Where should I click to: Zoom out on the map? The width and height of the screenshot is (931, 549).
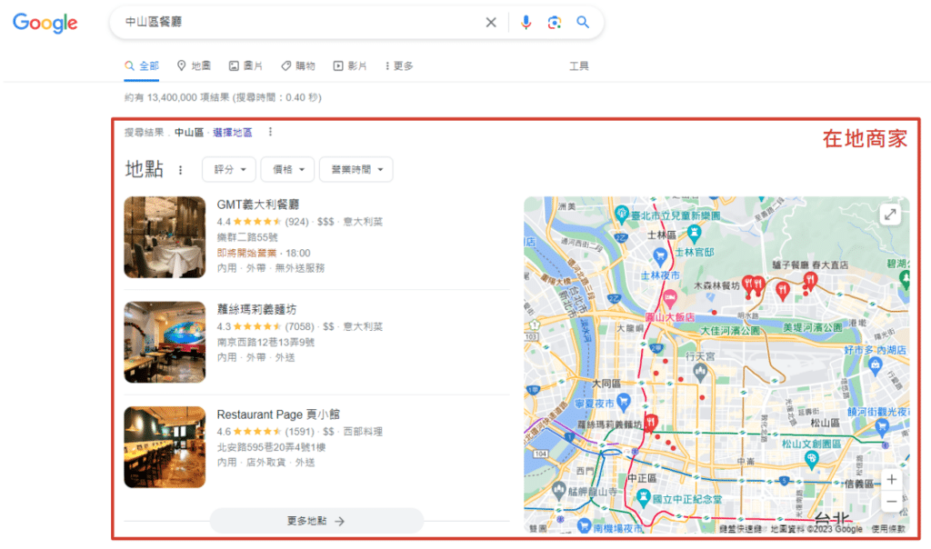891,501
